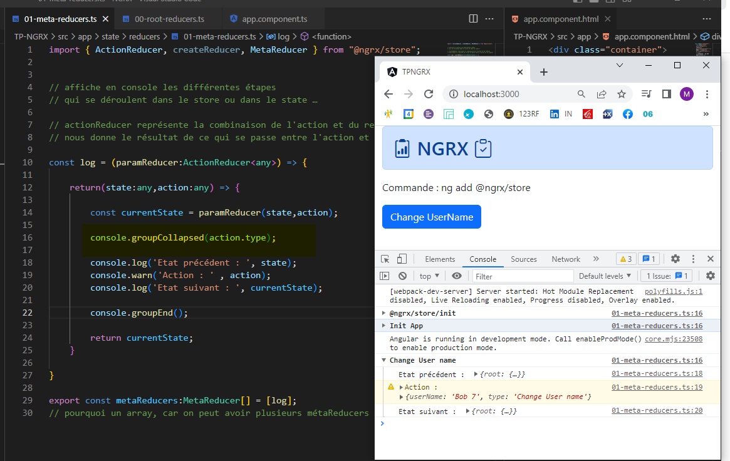This screenshot has width=730, height=461.
Task: Close the TPNGRX browser tab
Action: coord(520,72)
